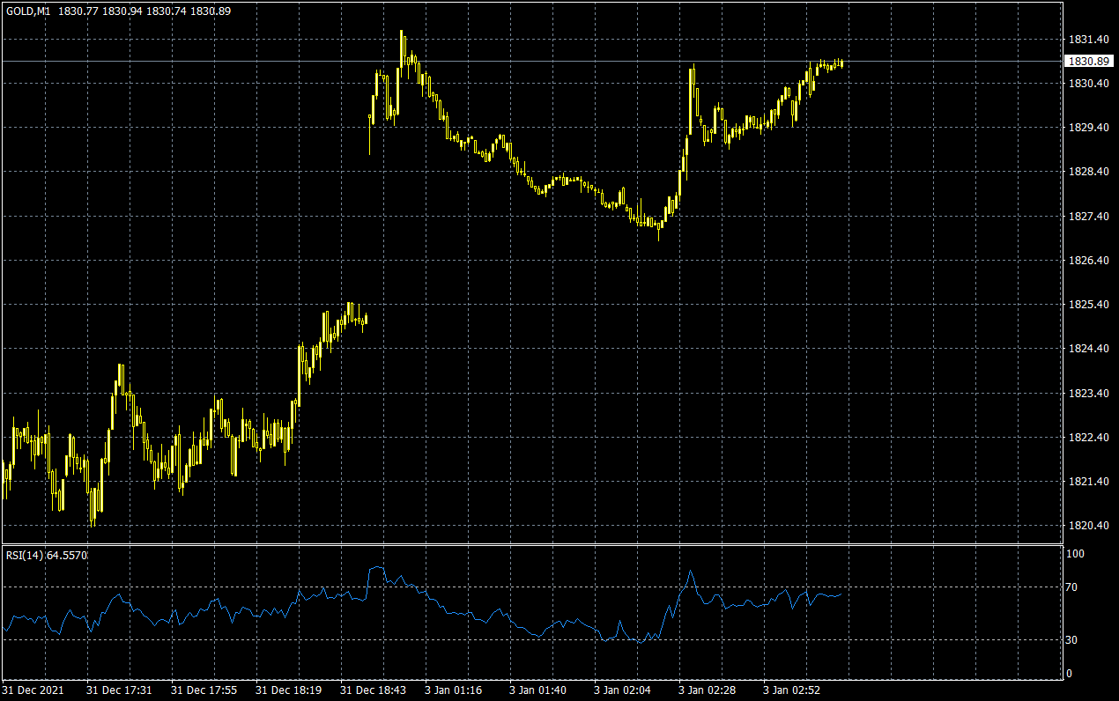The width and height of the screenshot is (1119, 701).
Task: Click the 1827.40 price axis label
Action: pyautogui.click(x=1087, y=217)
